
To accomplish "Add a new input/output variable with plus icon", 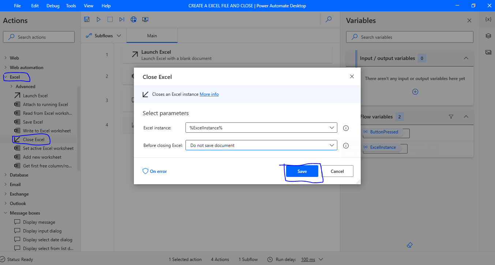I will click(x=415, y=92).
